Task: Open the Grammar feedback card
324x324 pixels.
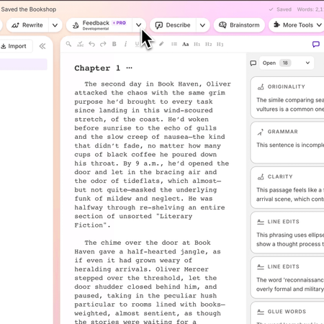Action: (287, 143)
